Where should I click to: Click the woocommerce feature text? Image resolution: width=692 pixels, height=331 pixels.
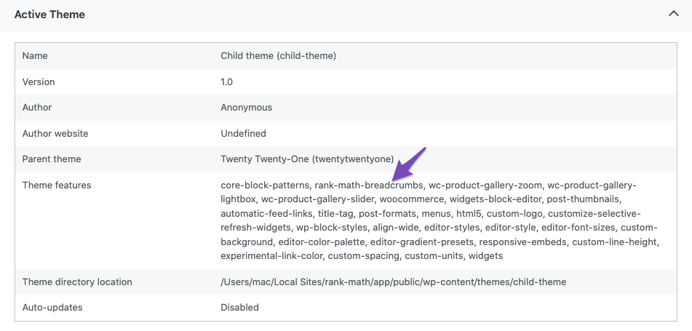(412, 199)
